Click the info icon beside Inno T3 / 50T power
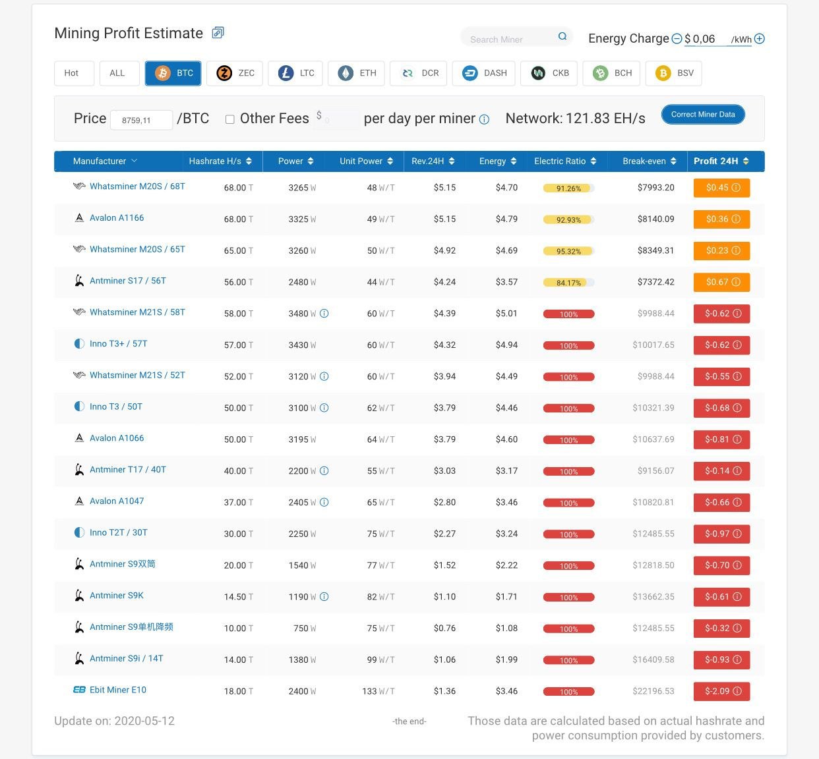This screenshot has height=759, width=819. (x=324, y=408)
